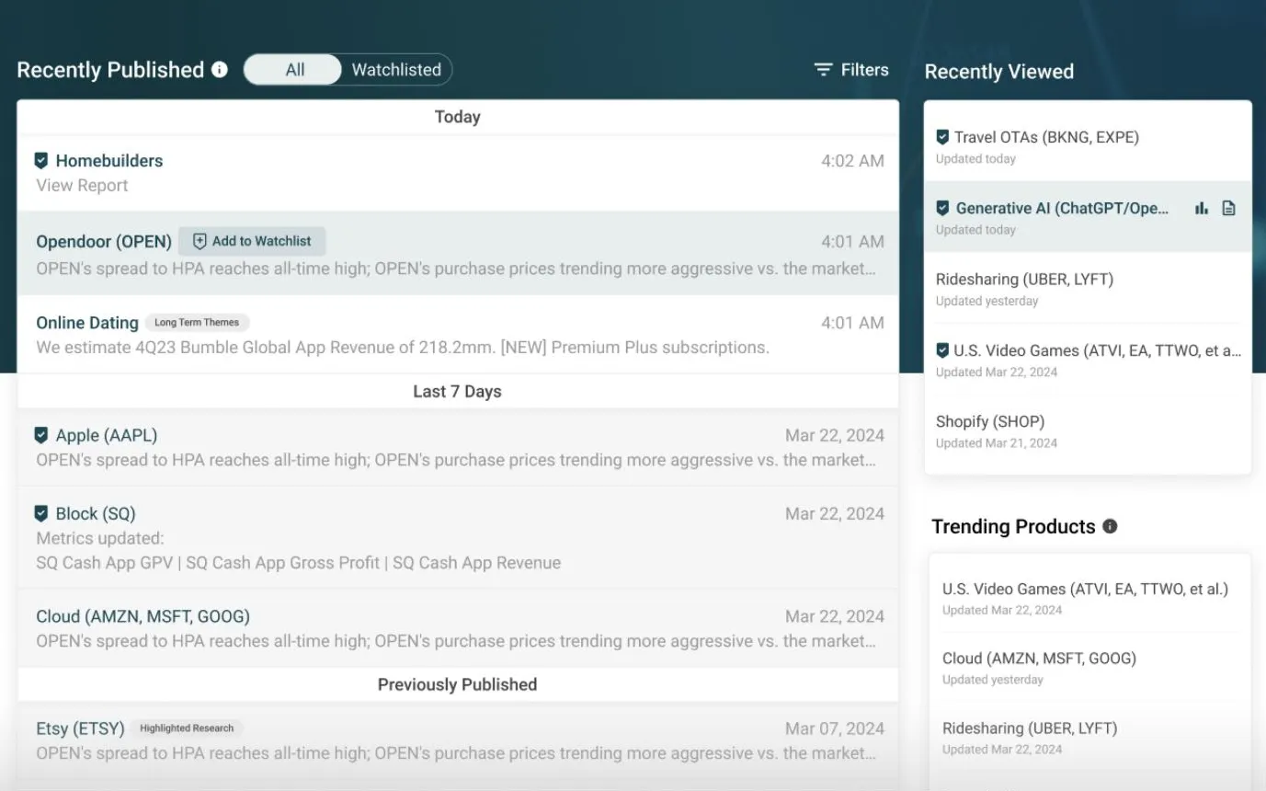Click the SQ Cash App GPV metrics line

point(298,563)
